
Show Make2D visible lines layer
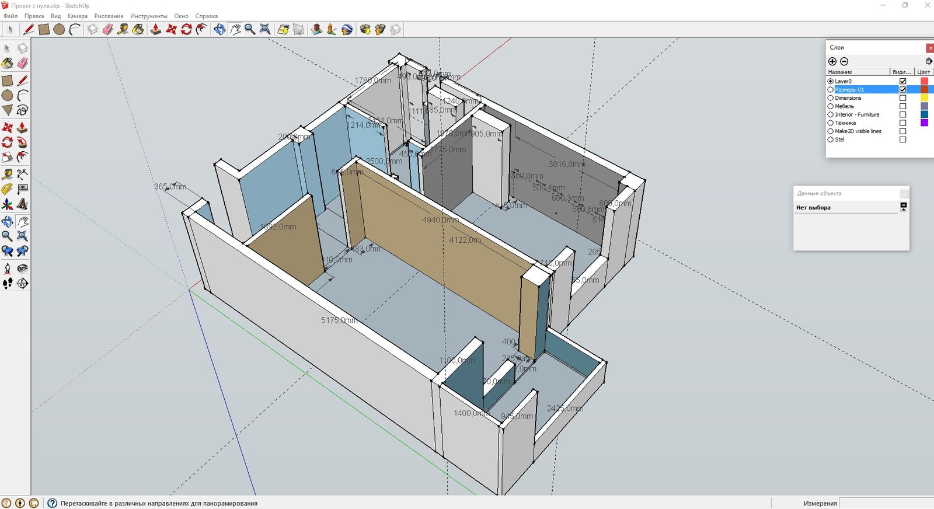click(902, 131)
